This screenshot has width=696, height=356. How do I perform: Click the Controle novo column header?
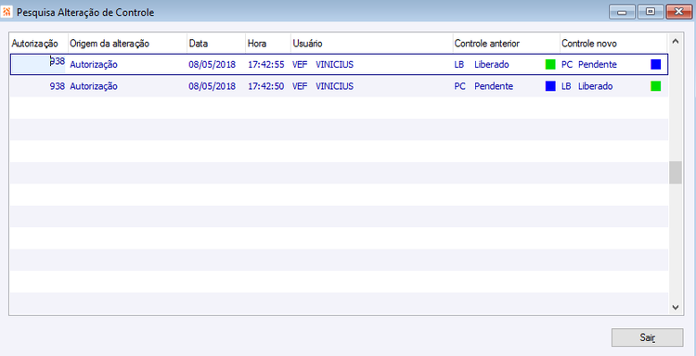pos(613,44)
